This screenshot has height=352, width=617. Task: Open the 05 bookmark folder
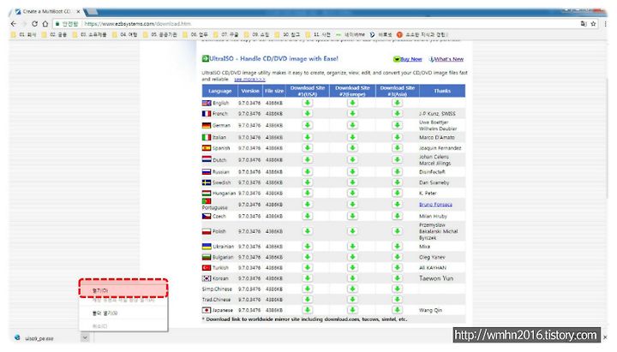pyautogui.click(x=160, y=34)
